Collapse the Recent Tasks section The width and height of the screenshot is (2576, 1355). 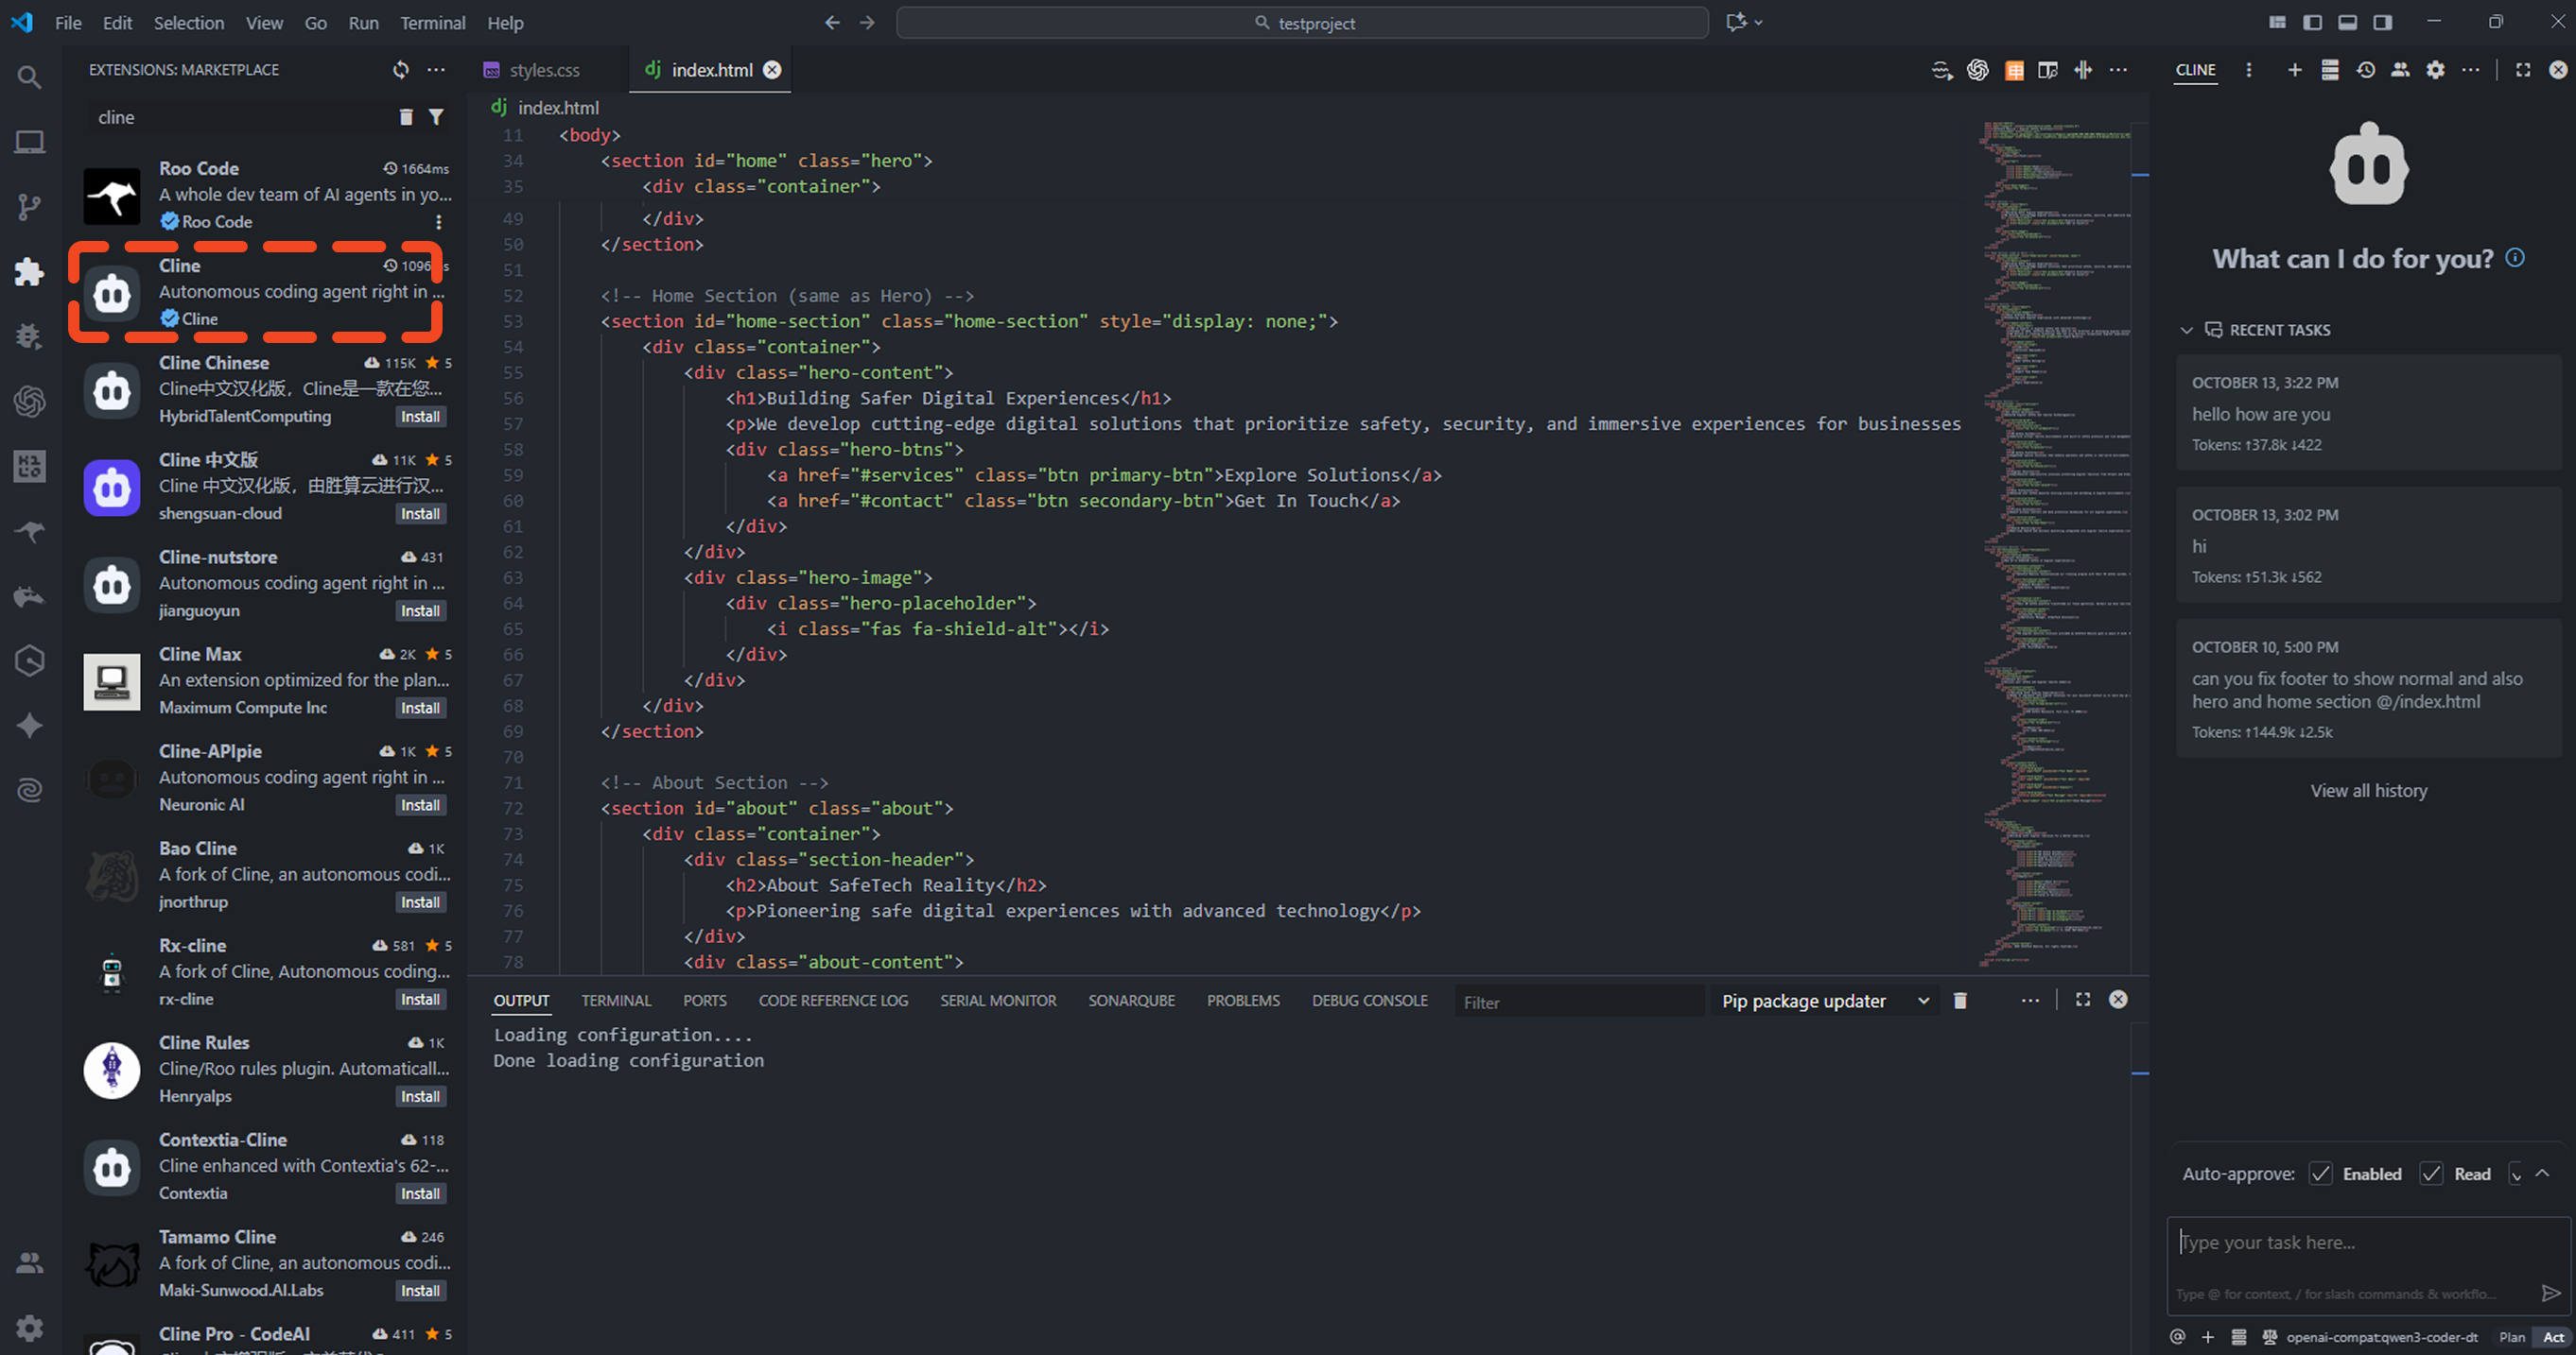pos(2188,330)
